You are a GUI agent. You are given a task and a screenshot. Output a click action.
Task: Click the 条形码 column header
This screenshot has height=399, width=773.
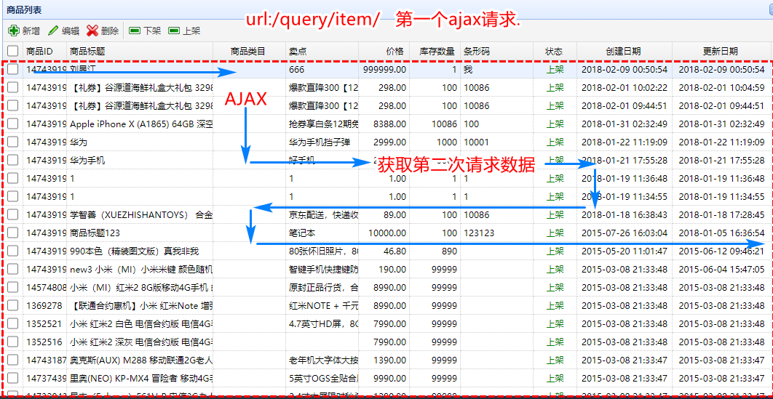point(496,51)
